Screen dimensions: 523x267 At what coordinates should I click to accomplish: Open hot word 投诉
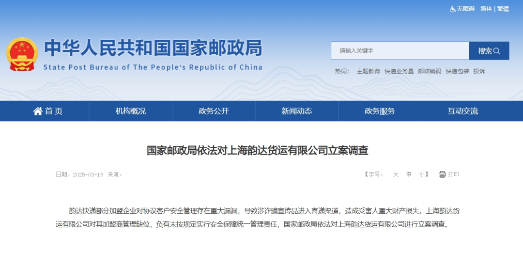click(x=479, y=71)
